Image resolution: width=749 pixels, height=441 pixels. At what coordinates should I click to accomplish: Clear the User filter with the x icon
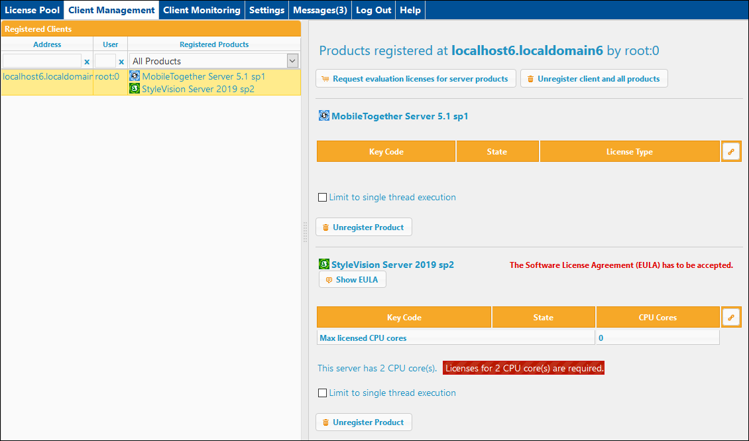121,62
